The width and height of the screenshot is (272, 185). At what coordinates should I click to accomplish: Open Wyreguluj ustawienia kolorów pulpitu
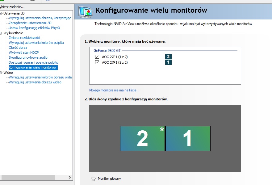coord(36,43)
